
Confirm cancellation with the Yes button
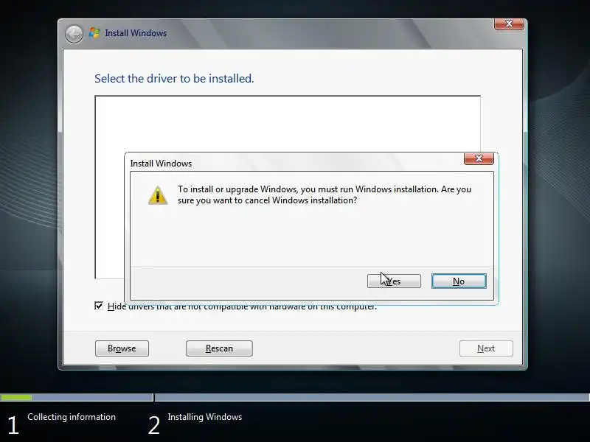(394, 281)
